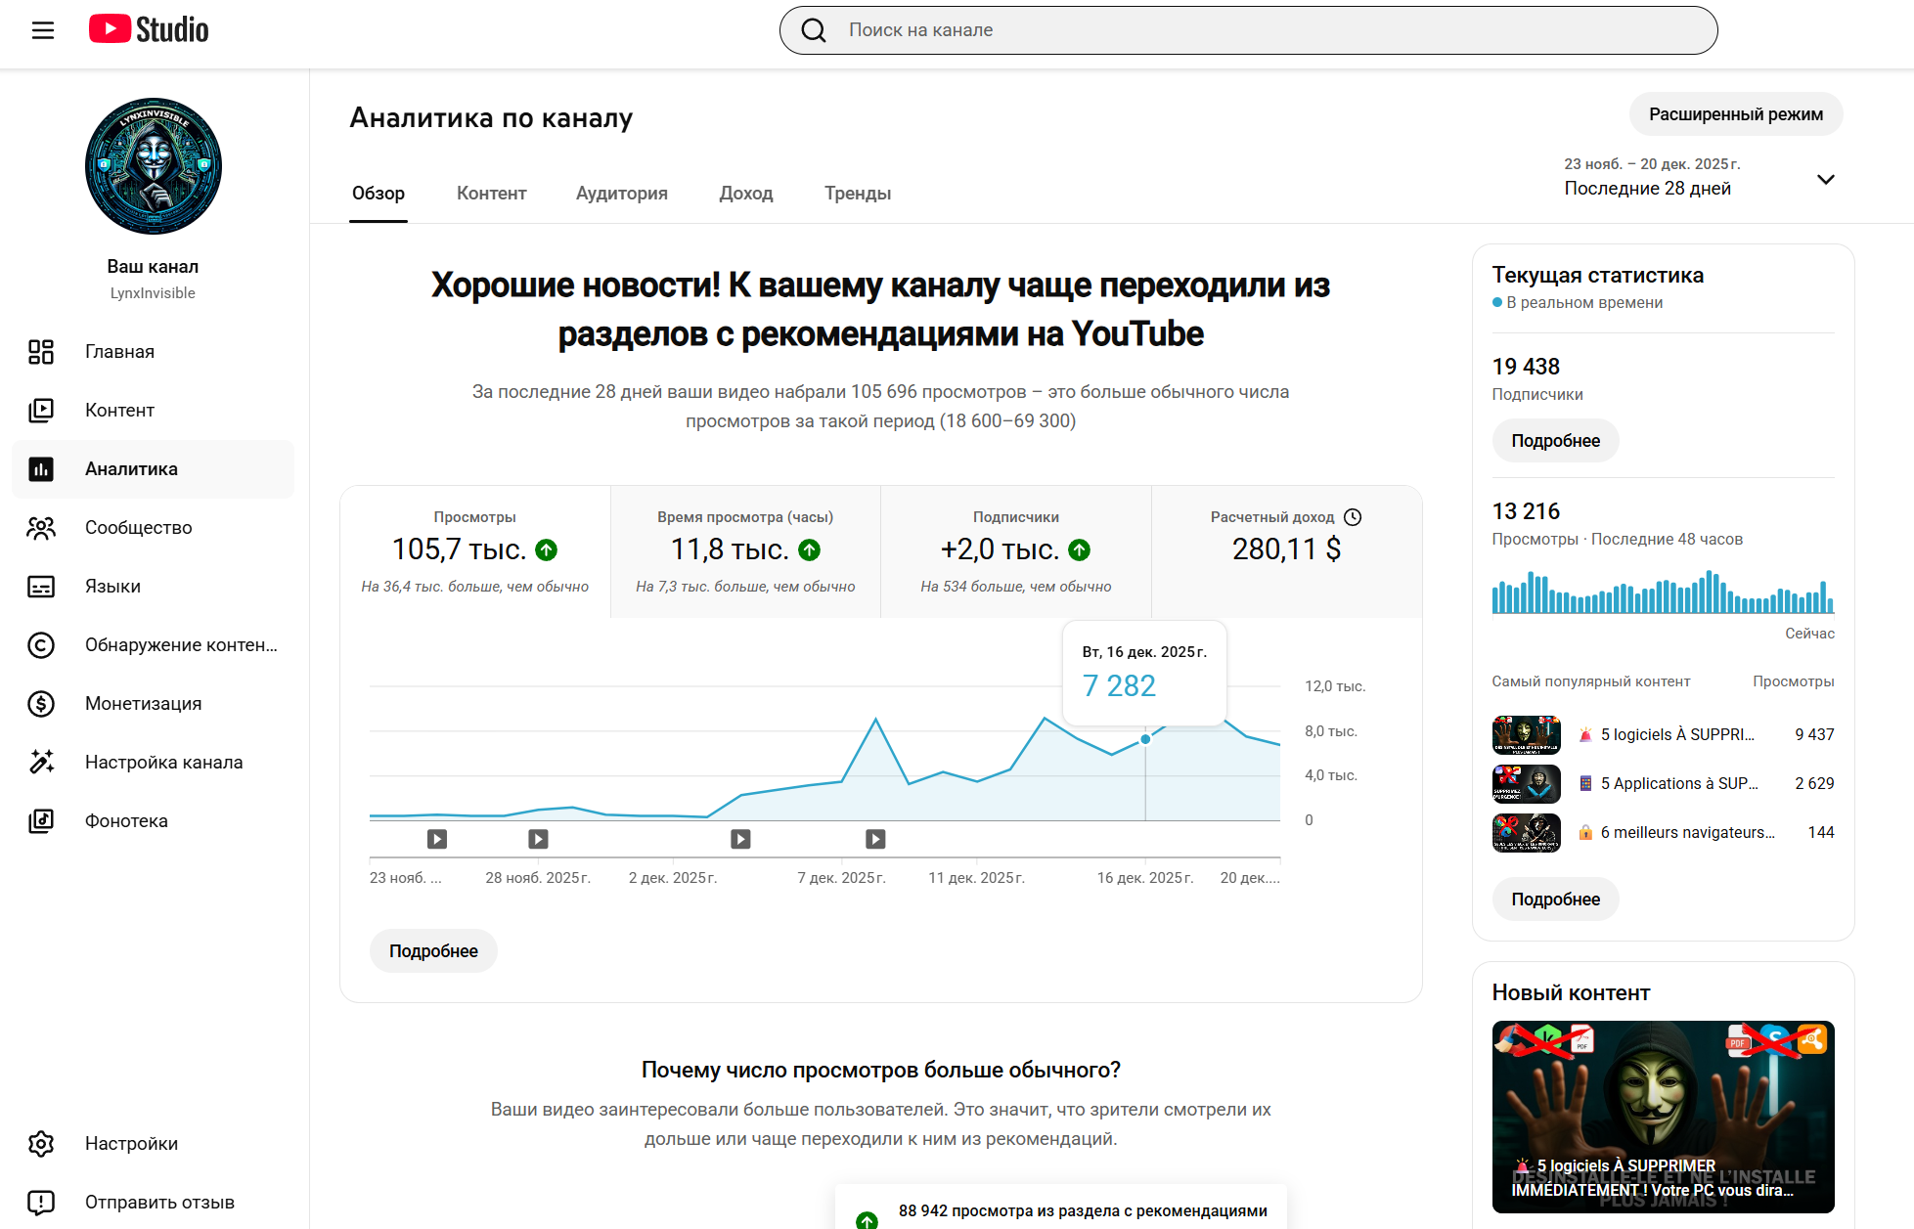The image size is (1914, 1229).
Task: Open the hamburger navigation menu
Action: pos(42,30)
